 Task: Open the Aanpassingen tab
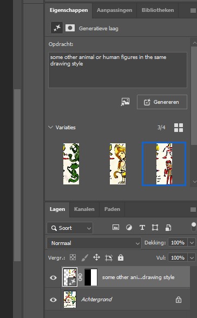pos(114,10)
